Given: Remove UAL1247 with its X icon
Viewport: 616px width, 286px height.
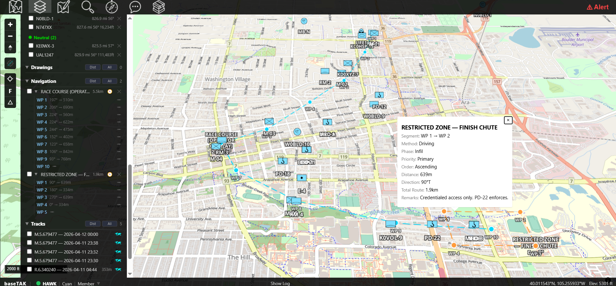Looking at the screenshot, I should (119, 55).
